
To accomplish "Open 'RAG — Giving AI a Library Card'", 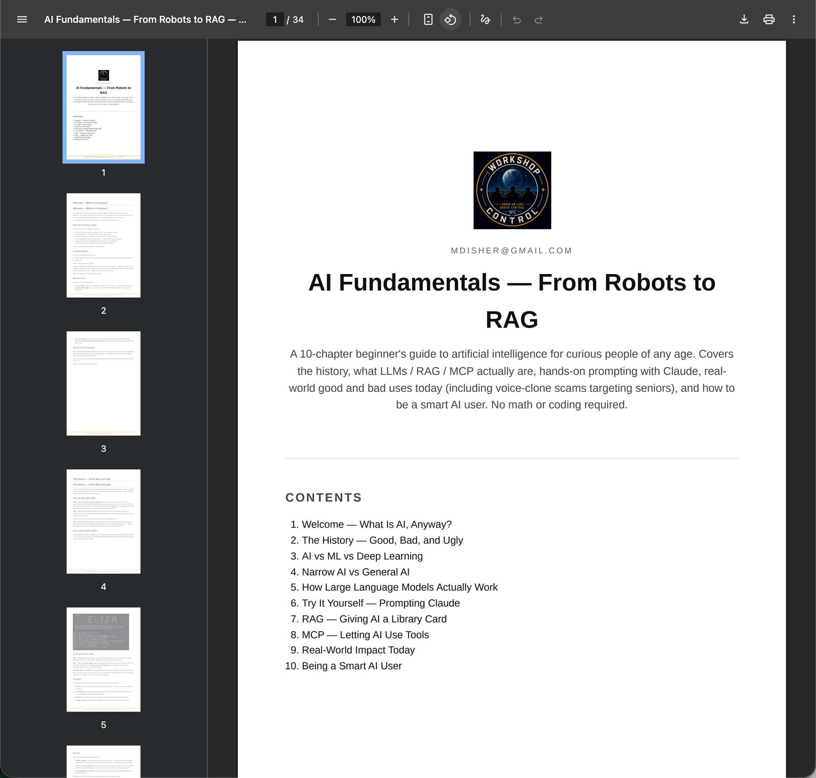I will (374, 619).
